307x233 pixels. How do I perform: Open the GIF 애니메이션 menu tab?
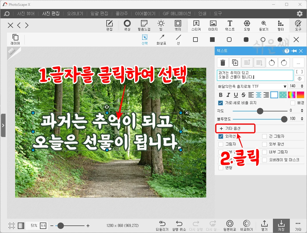click(x=176, y=13)
